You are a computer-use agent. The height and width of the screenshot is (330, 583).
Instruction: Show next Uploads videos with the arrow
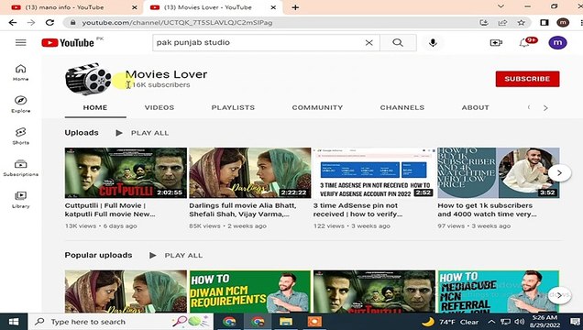coord(559,173)
